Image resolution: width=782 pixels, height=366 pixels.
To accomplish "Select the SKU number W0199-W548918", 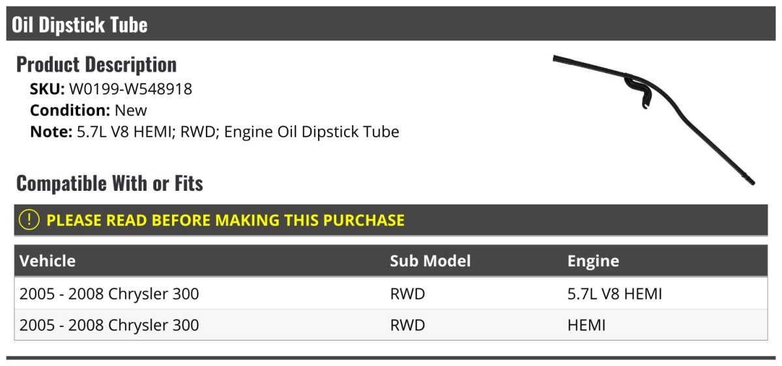I will 130,89.
